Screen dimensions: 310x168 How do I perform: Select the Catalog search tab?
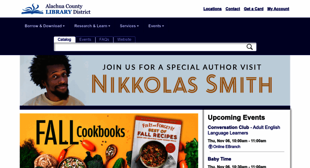(x=65, y=39)
